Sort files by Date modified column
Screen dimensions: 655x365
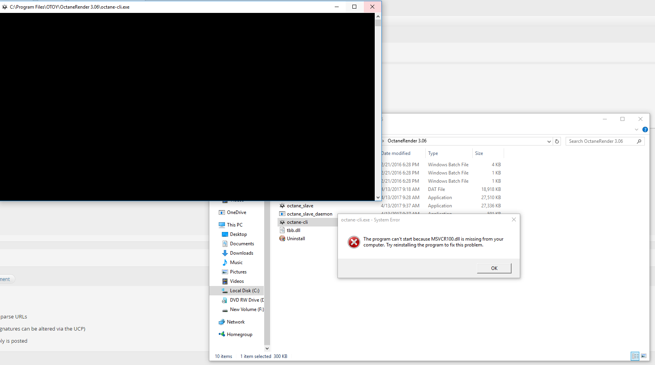click(x=396, y=153)
